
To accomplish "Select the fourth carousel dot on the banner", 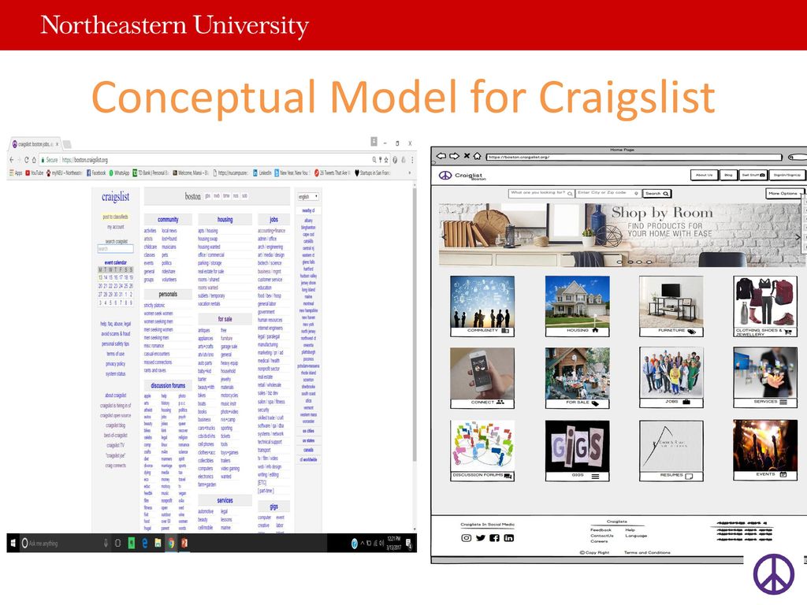I will pos(649,262).
